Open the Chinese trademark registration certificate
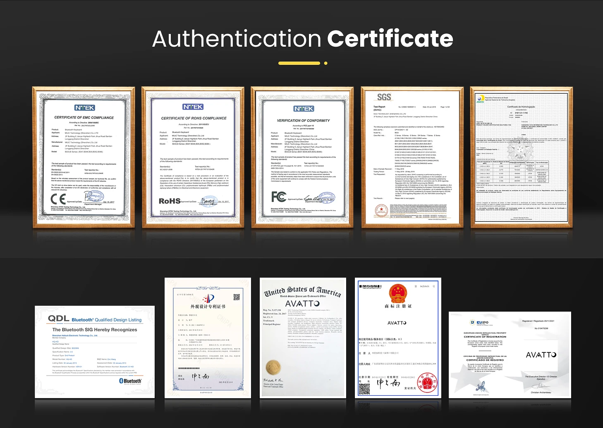The width and height of the screenshot is (603, 428). (398, 338)
